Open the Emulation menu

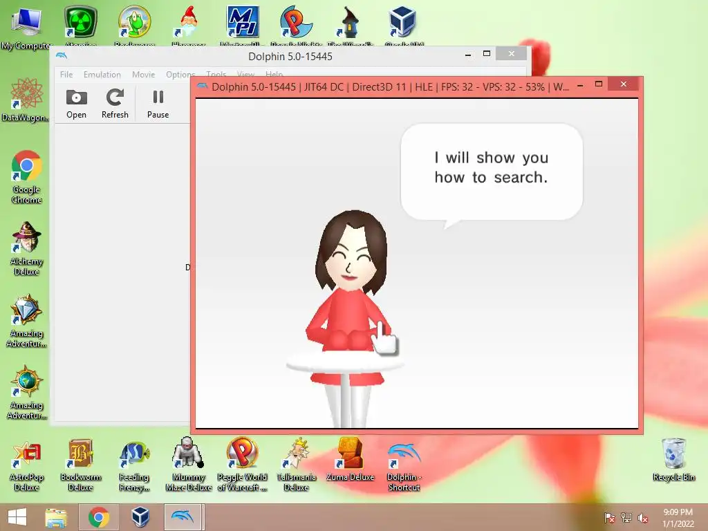(x=102, y=74)
